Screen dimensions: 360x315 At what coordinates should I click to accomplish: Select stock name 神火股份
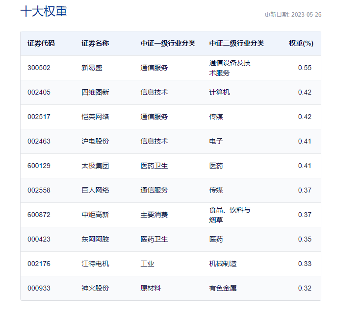(95, 289)
